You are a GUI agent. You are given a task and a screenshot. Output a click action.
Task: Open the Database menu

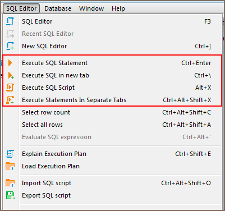point(58,8)
